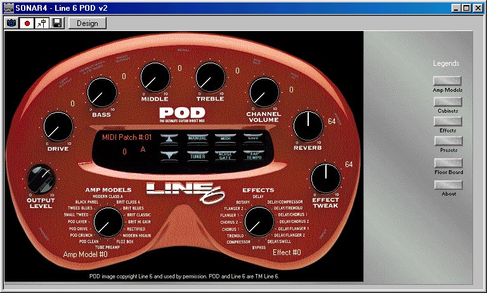This screenshot has height=293, width=487.
Task: Click the Amp Model #0 label
Action: [x=86, y=254]
